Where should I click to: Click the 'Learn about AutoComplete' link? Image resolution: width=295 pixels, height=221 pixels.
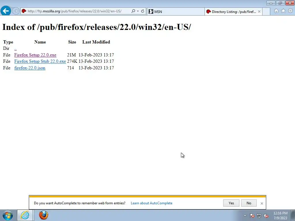[x=152, y=203]
